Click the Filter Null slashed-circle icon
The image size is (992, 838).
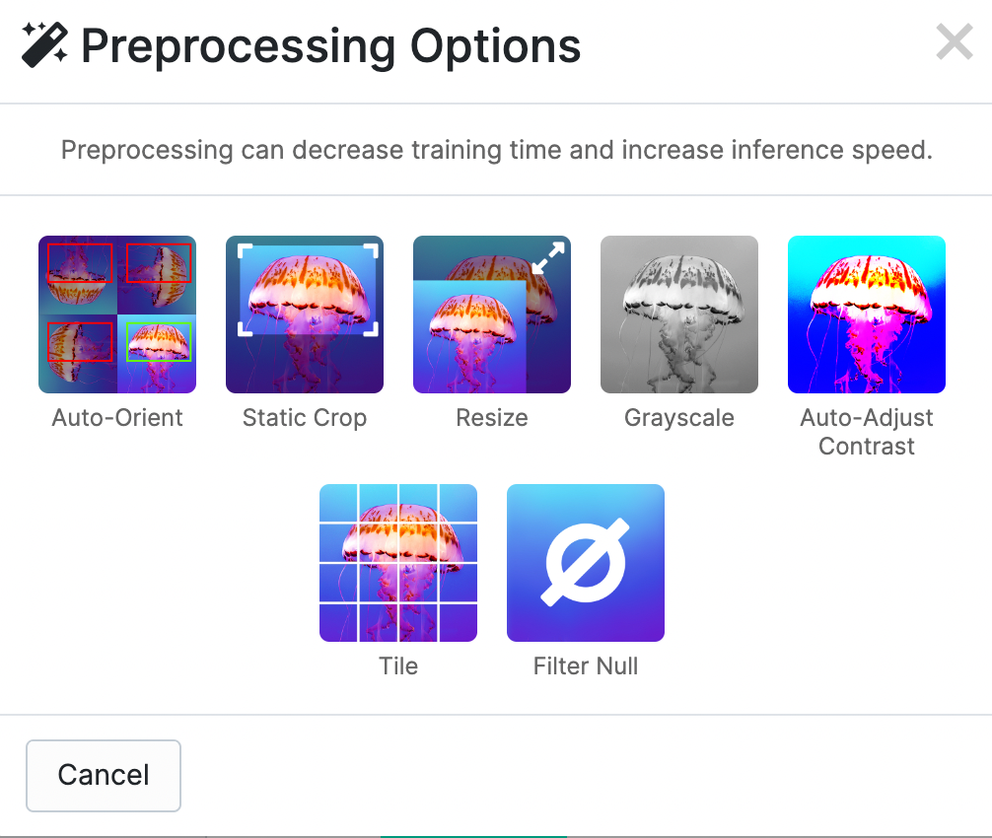pos(585,563)
